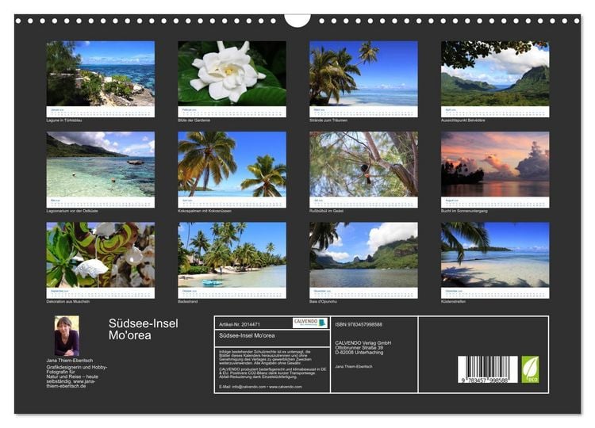Click the 'CALVENDO Verlag GmbH' address text

(363, 348)
